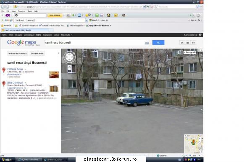Viewport: 244px width, 162px height.
Task: Collapse the left results panel arrow
Action: 59,53
